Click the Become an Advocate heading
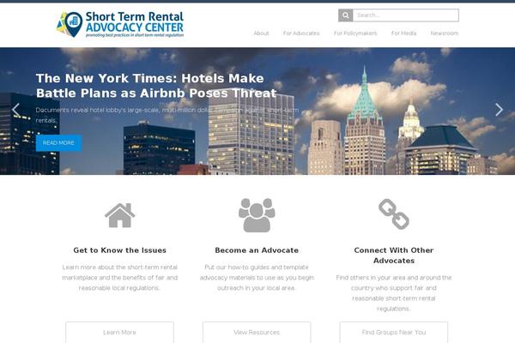The height and width of the screenshot is (343, 515). (257, 250)
